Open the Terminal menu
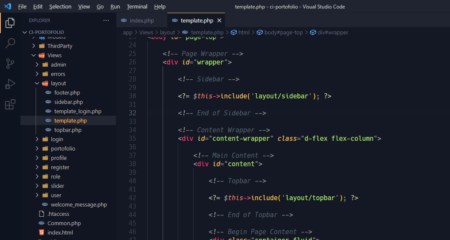Screen dimensions: 450x240 point(137,7)
